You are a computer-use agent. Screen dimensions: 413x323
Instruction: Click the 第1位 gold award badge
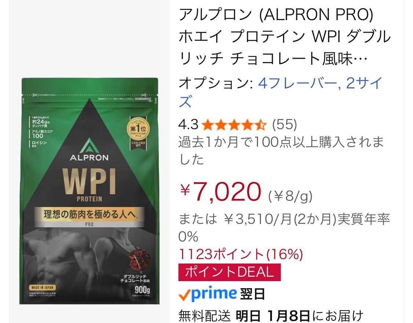click(x=138, y=131)
